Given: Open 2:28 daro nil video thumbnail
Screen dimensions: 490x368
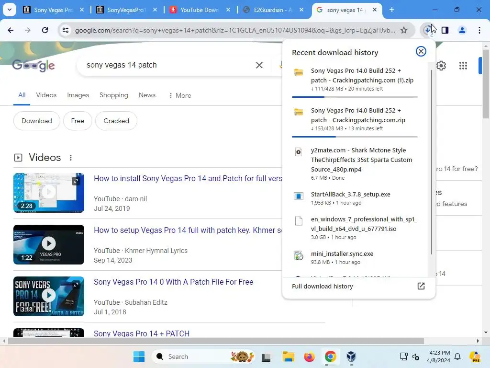Looking at the screenshot, I should (x=49, y=193).
